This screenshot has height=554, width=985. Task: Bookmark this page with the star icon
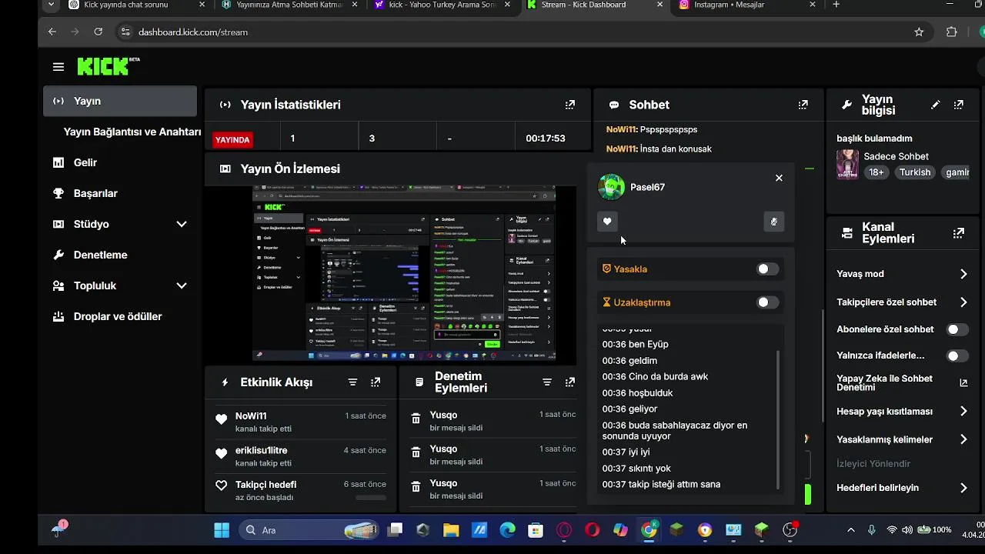click(x=919, y=32)
